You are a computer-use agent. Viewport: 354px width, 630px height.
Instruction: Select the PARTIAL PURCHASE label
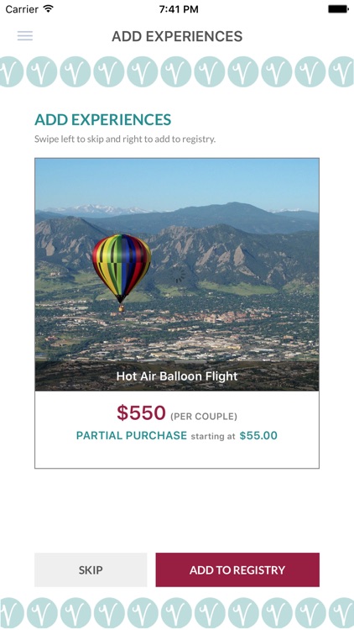(132, 435)
